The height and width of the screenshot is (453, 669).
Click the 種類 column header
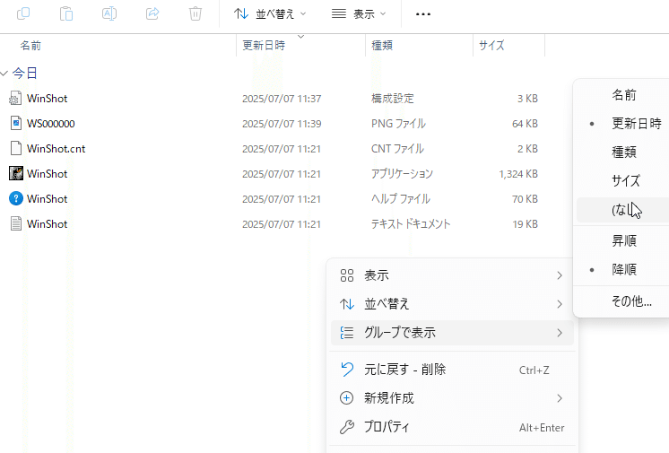pos(382,45)
